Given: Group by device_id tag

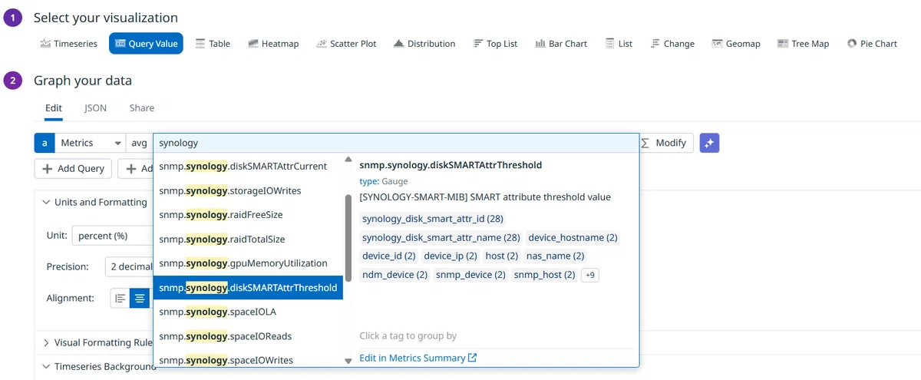Looking at the screenshot, I should point(388,256).
